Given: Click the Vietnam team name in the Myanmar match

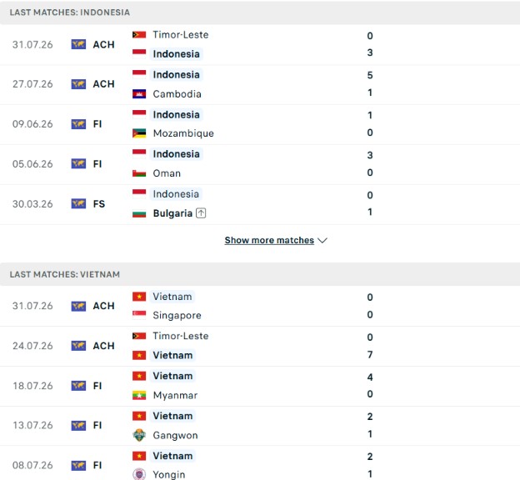Looking at the screenshot, I should coord(172,376).
